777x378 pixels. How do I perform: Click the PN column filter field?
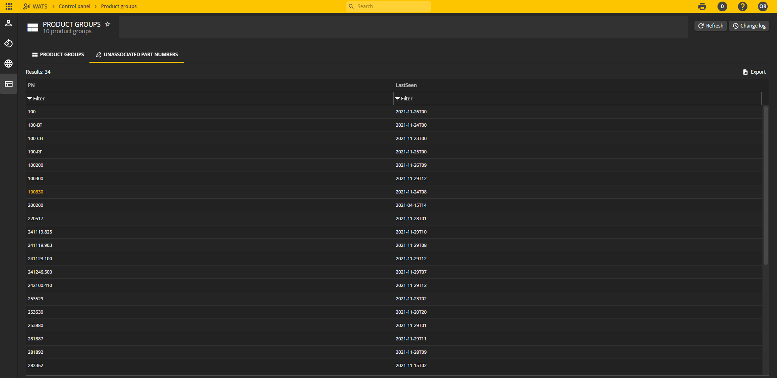[x=210, y=99]
